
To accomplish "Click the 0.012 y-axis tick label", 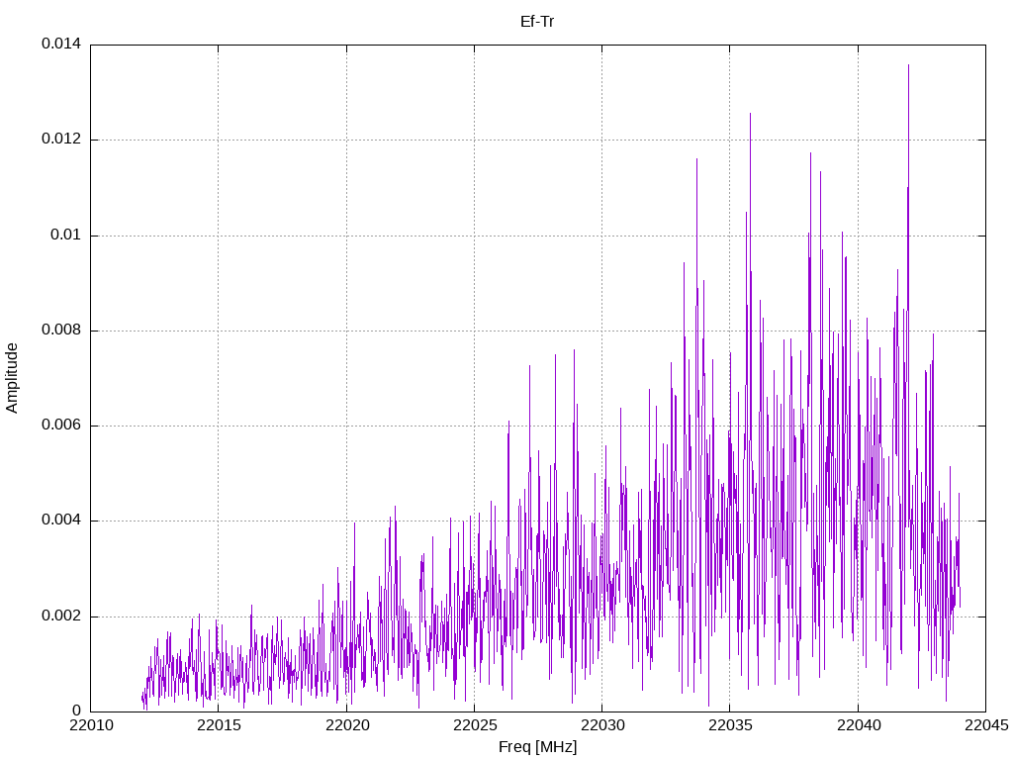I will (61, 139).
